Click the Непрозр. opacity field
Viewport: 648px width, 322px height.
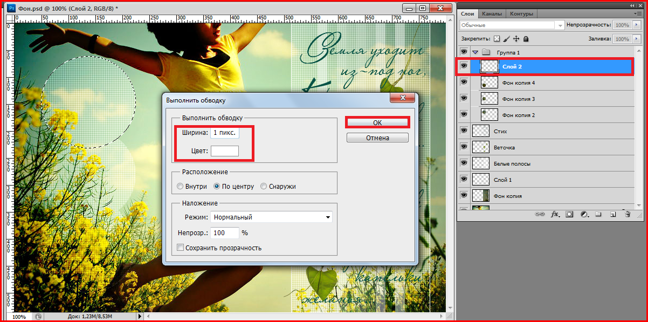click(x=224, y=232)
